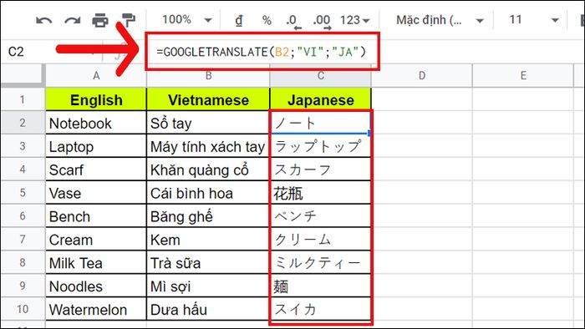Select the cell 'Kem'
This screenshot has height=329, width=585.
pyautogui.click(x=208, y=240)
